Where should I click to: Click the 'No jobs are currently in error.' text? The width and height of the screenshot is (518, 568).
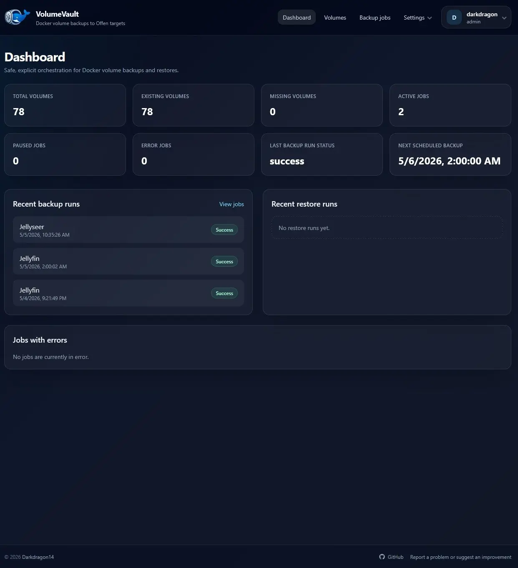pyautogui.click(x=51, y=357)
